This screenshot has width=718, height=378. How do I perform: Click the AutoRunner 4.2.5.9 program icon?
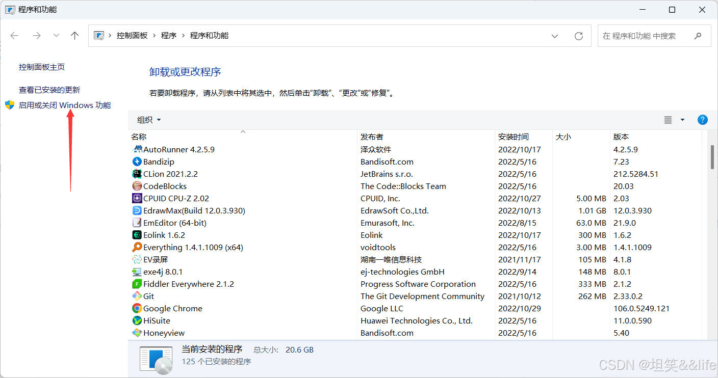coord(137,149)
